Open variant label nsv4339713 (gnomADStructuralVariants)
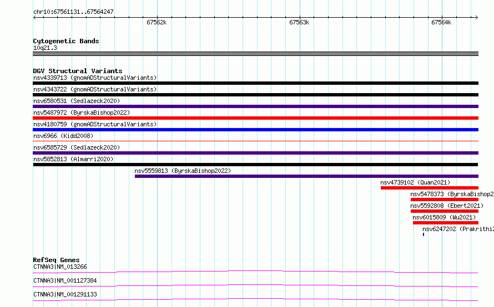 [95, 78]
